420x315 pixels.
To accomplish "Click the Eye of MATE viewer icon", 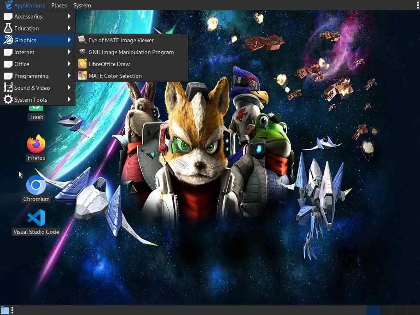I will [x=82, y=40].
